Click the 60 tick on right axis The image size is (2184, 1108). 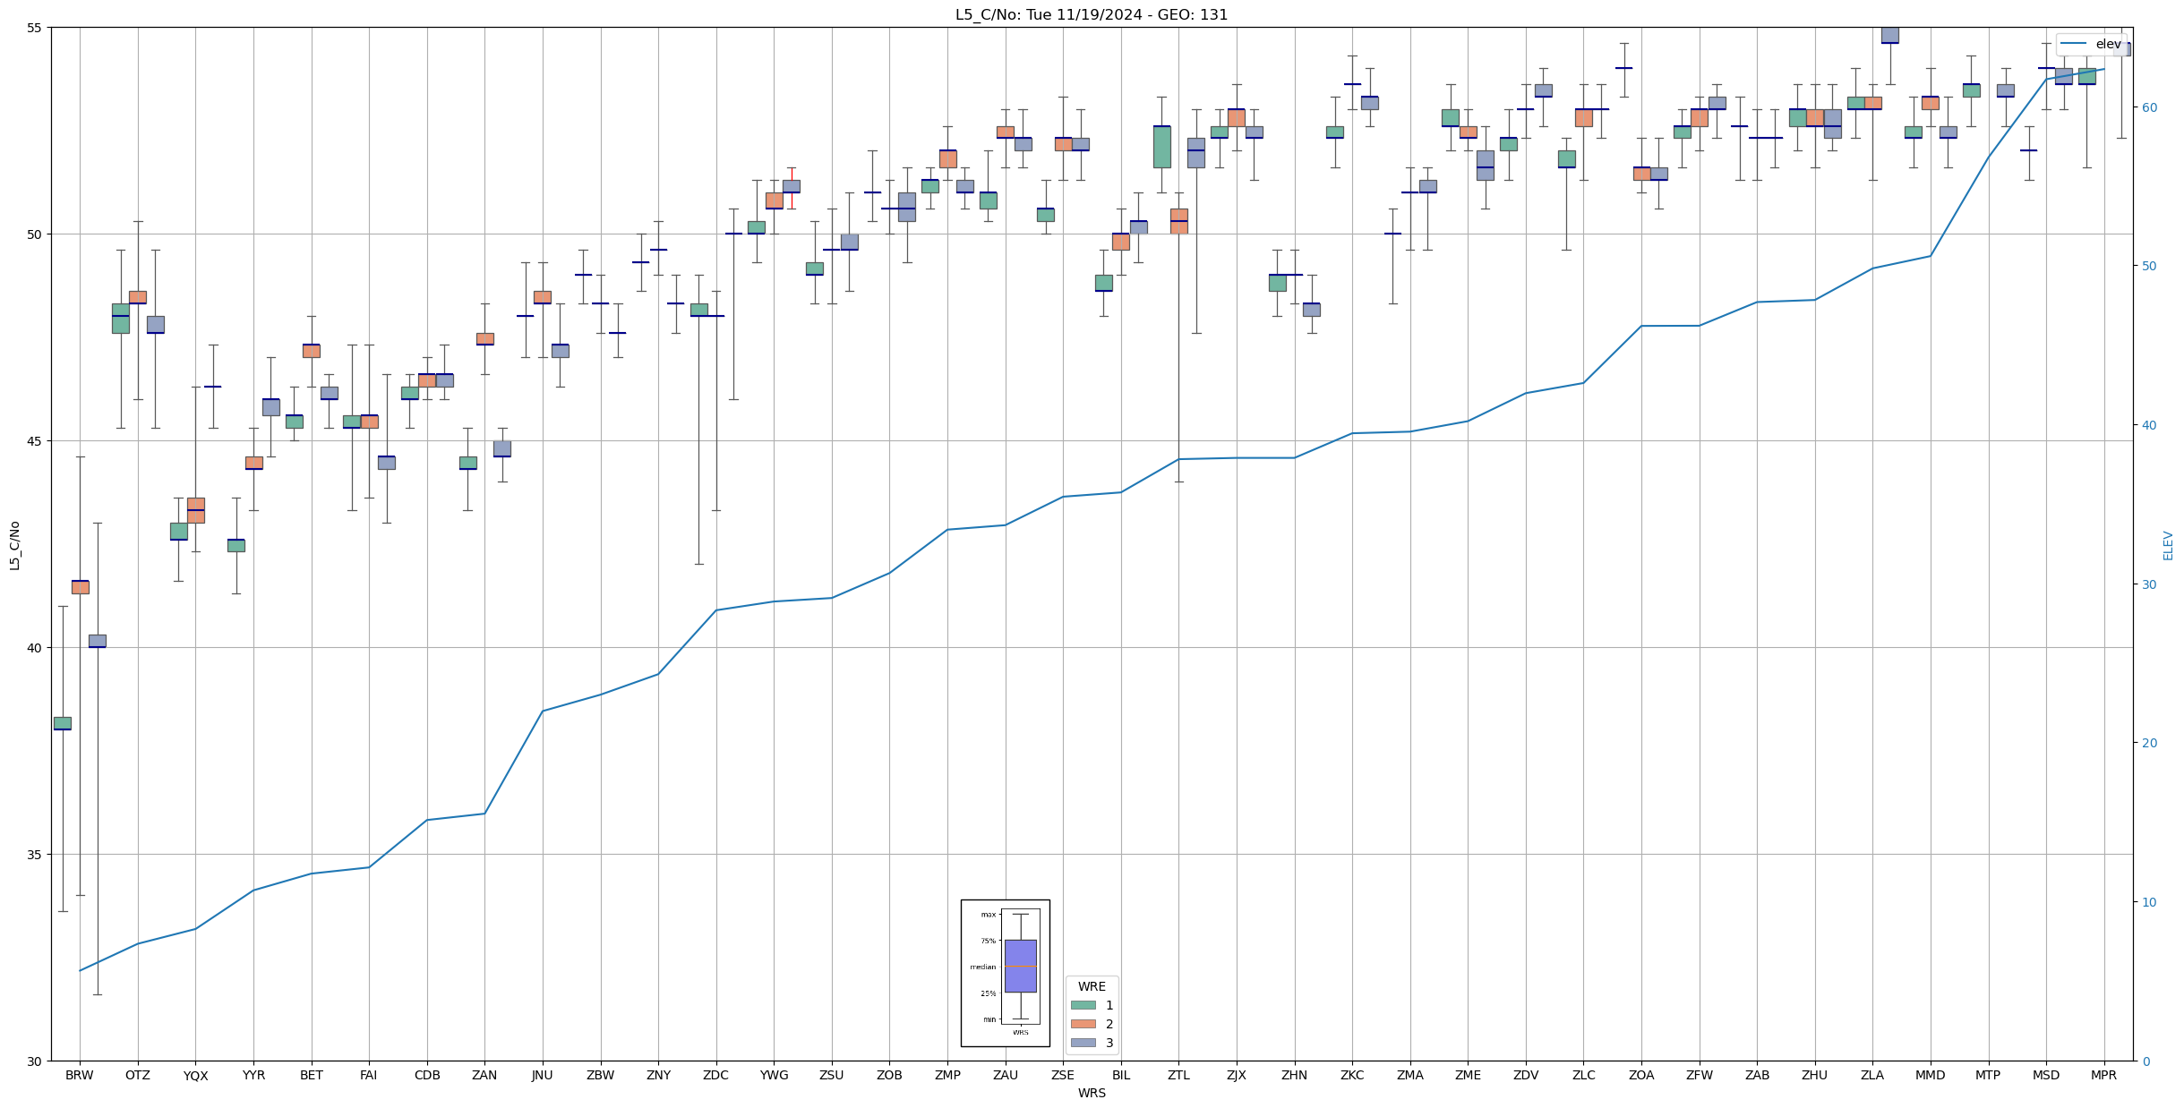(x=2149, y=107)
